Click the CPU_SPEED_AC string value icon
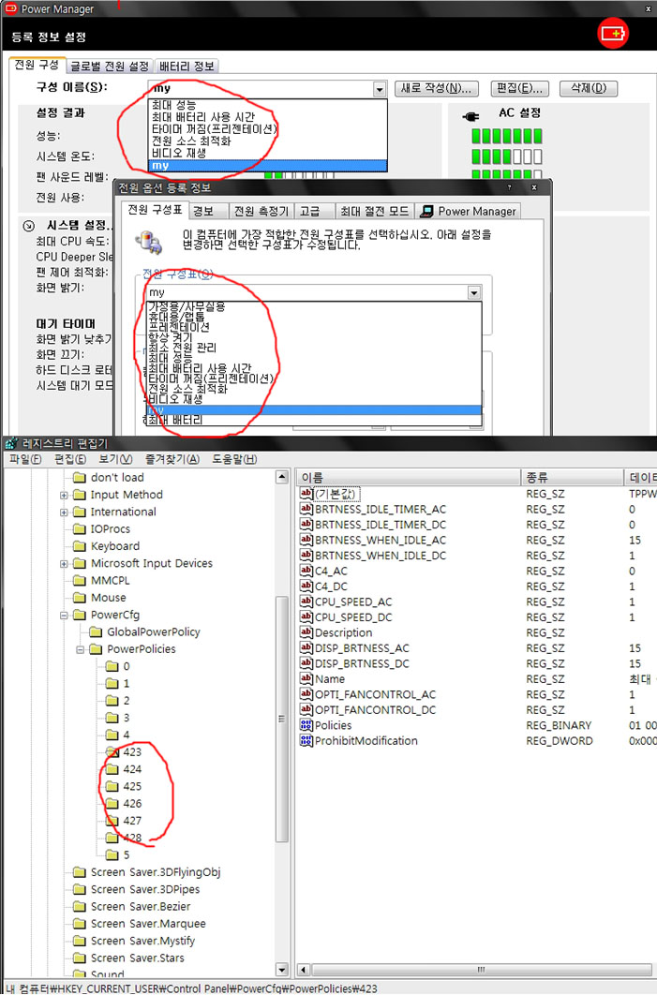 click(306, 601)
